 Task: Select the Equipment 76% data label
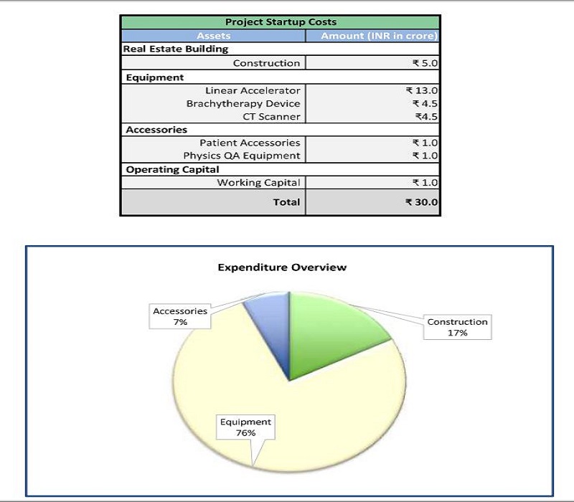click(246, 427)
